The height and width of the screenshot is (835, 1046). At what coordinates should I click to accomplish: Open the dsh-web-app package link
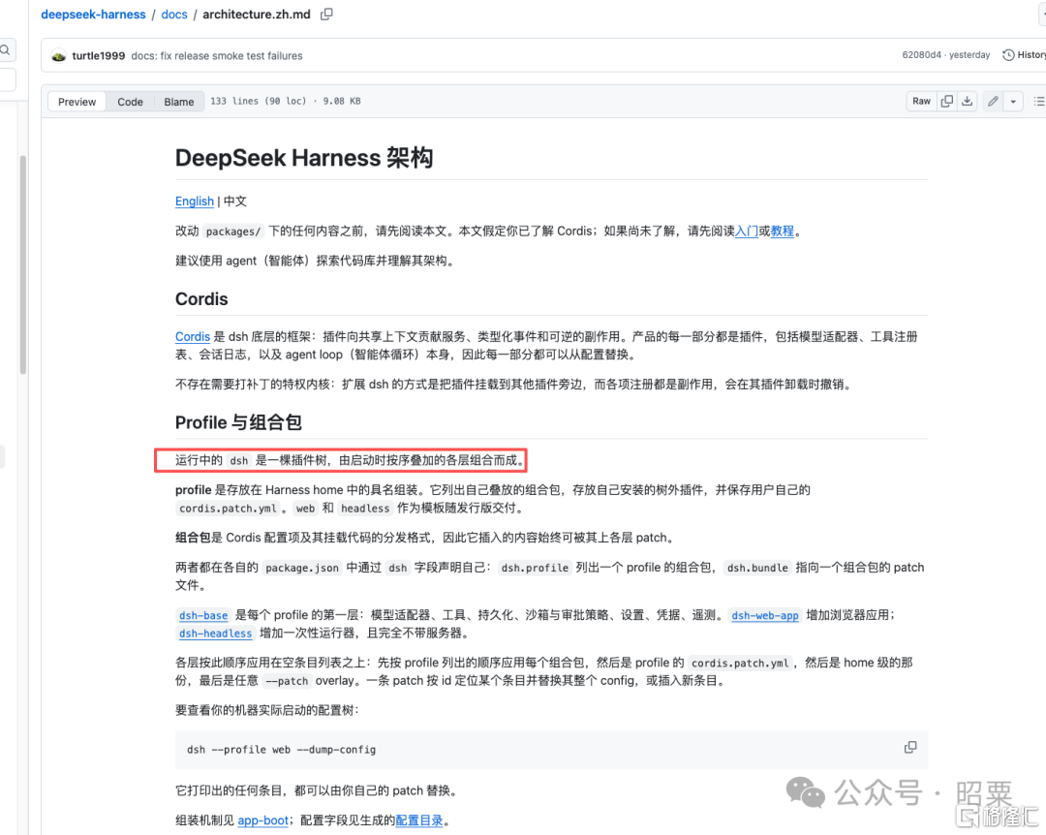click(764, 615)
